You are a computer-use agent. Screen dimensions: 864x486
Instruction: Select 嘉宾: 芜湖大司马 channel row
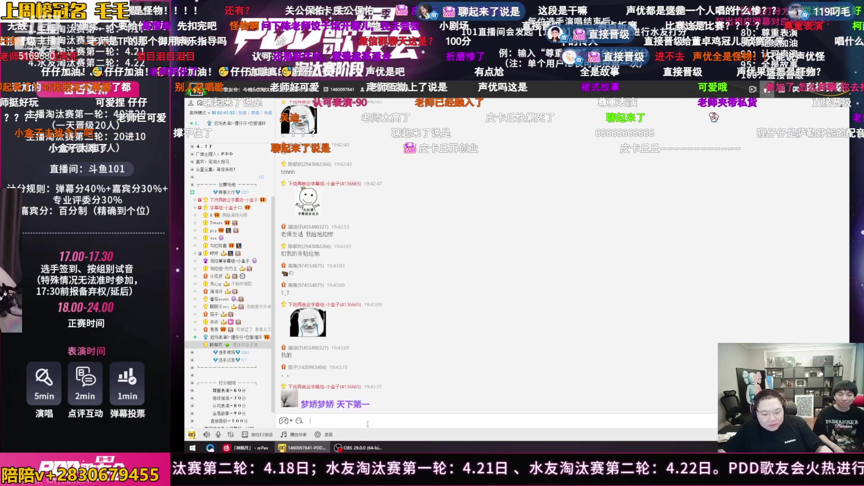213,162
